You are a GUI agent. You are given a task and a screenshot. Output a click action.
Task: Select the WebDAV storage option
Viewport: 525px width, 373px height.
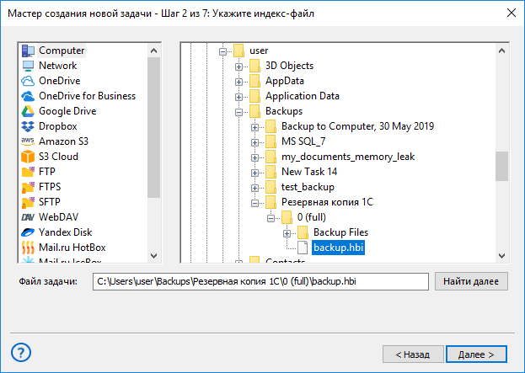point(58,217)
